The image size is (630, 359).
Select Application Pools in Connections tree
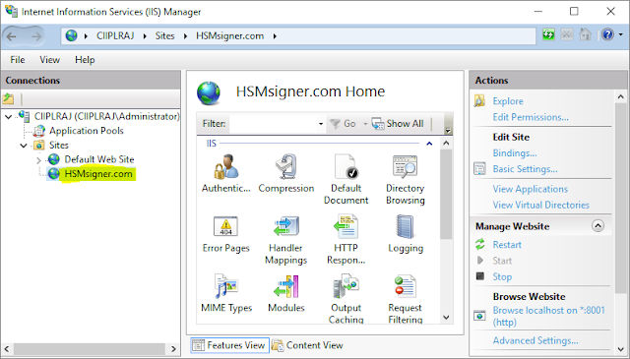[x=86, y=131]
